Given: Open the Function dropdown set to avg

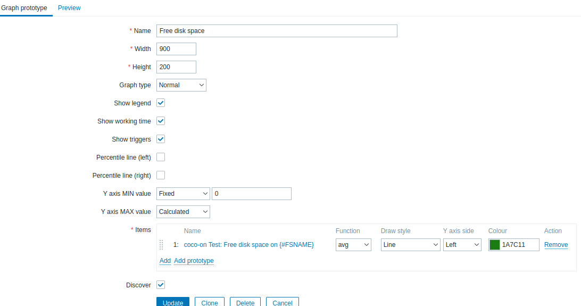Looking at the screenshot, I should click(353, 245).
